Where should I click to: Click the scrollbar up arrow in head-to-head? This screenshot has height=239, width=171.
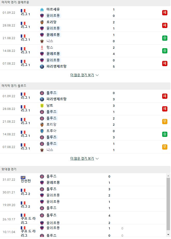tap(168, 176)
